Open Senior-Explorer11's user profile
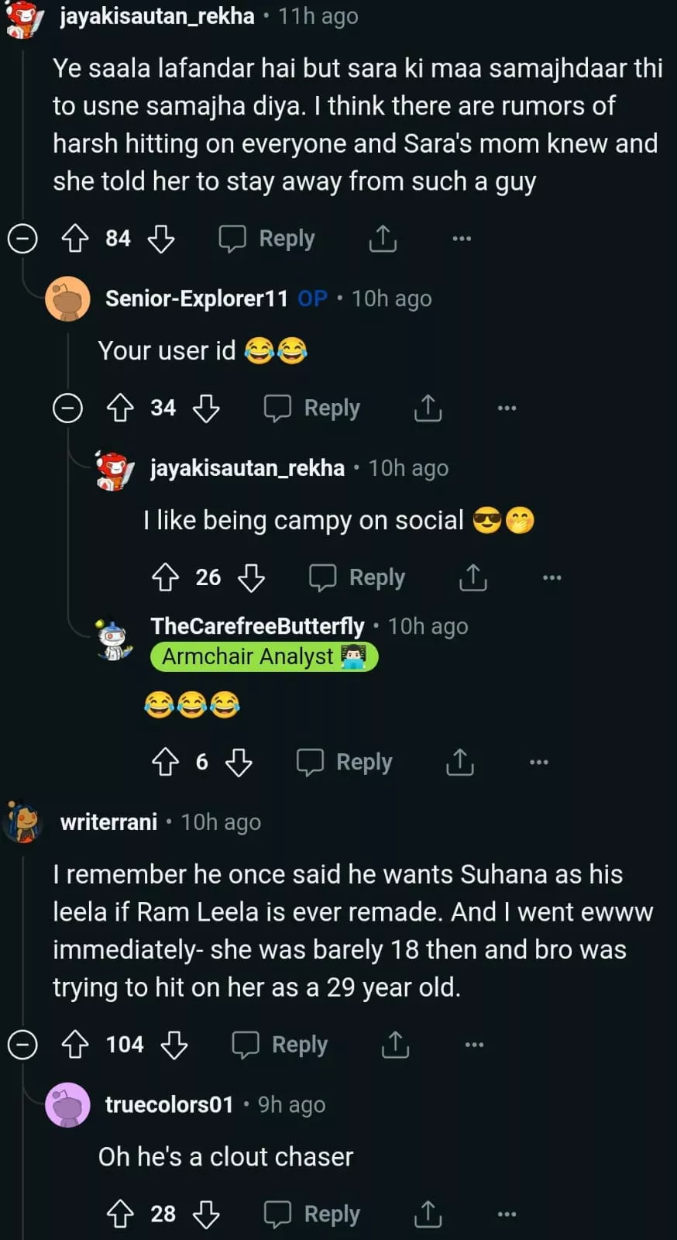 [x=196, y=298]
